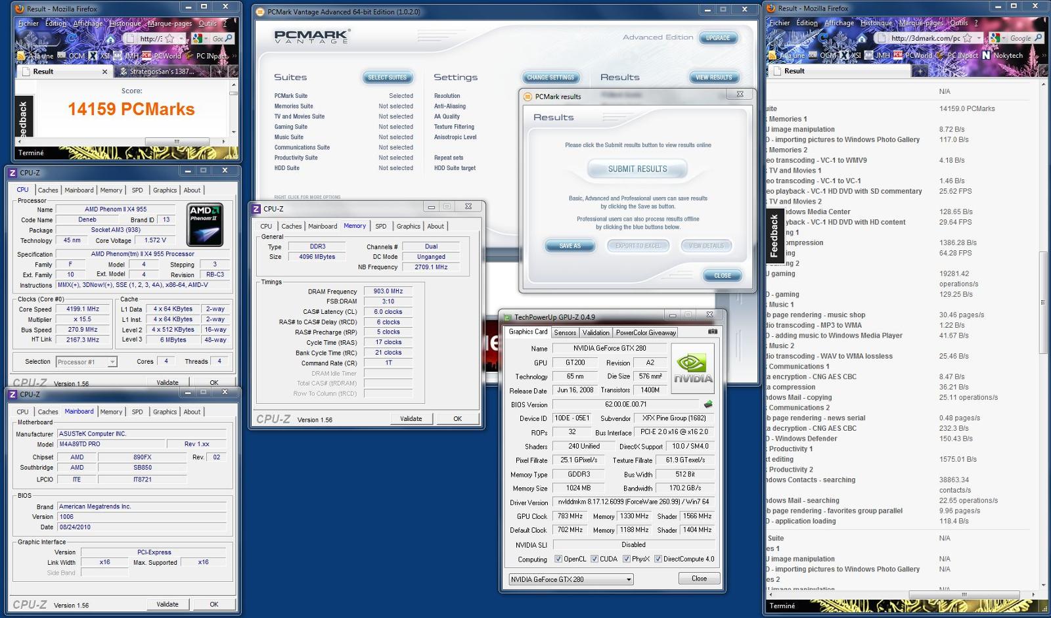Click UPGRADE button in PCMark Vantage

pyautogui.click(x=718, y=38)
